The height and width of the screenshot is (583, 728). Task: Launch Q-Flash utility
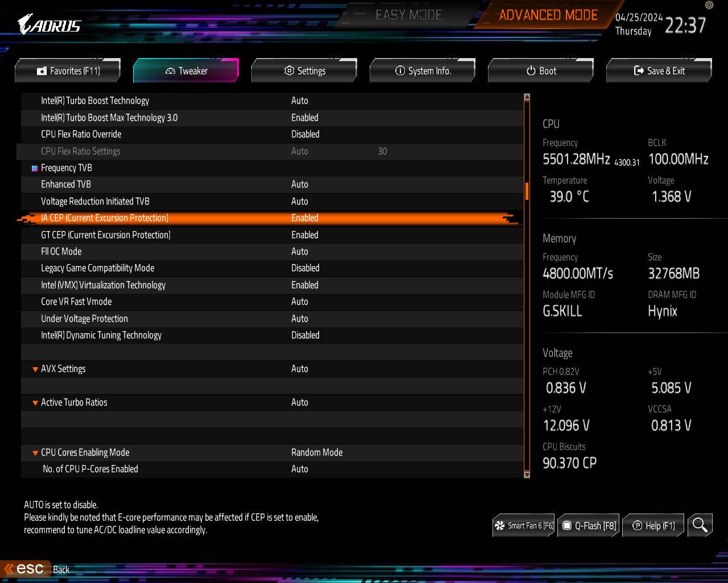pyautogui.click(x=589, y=525)
